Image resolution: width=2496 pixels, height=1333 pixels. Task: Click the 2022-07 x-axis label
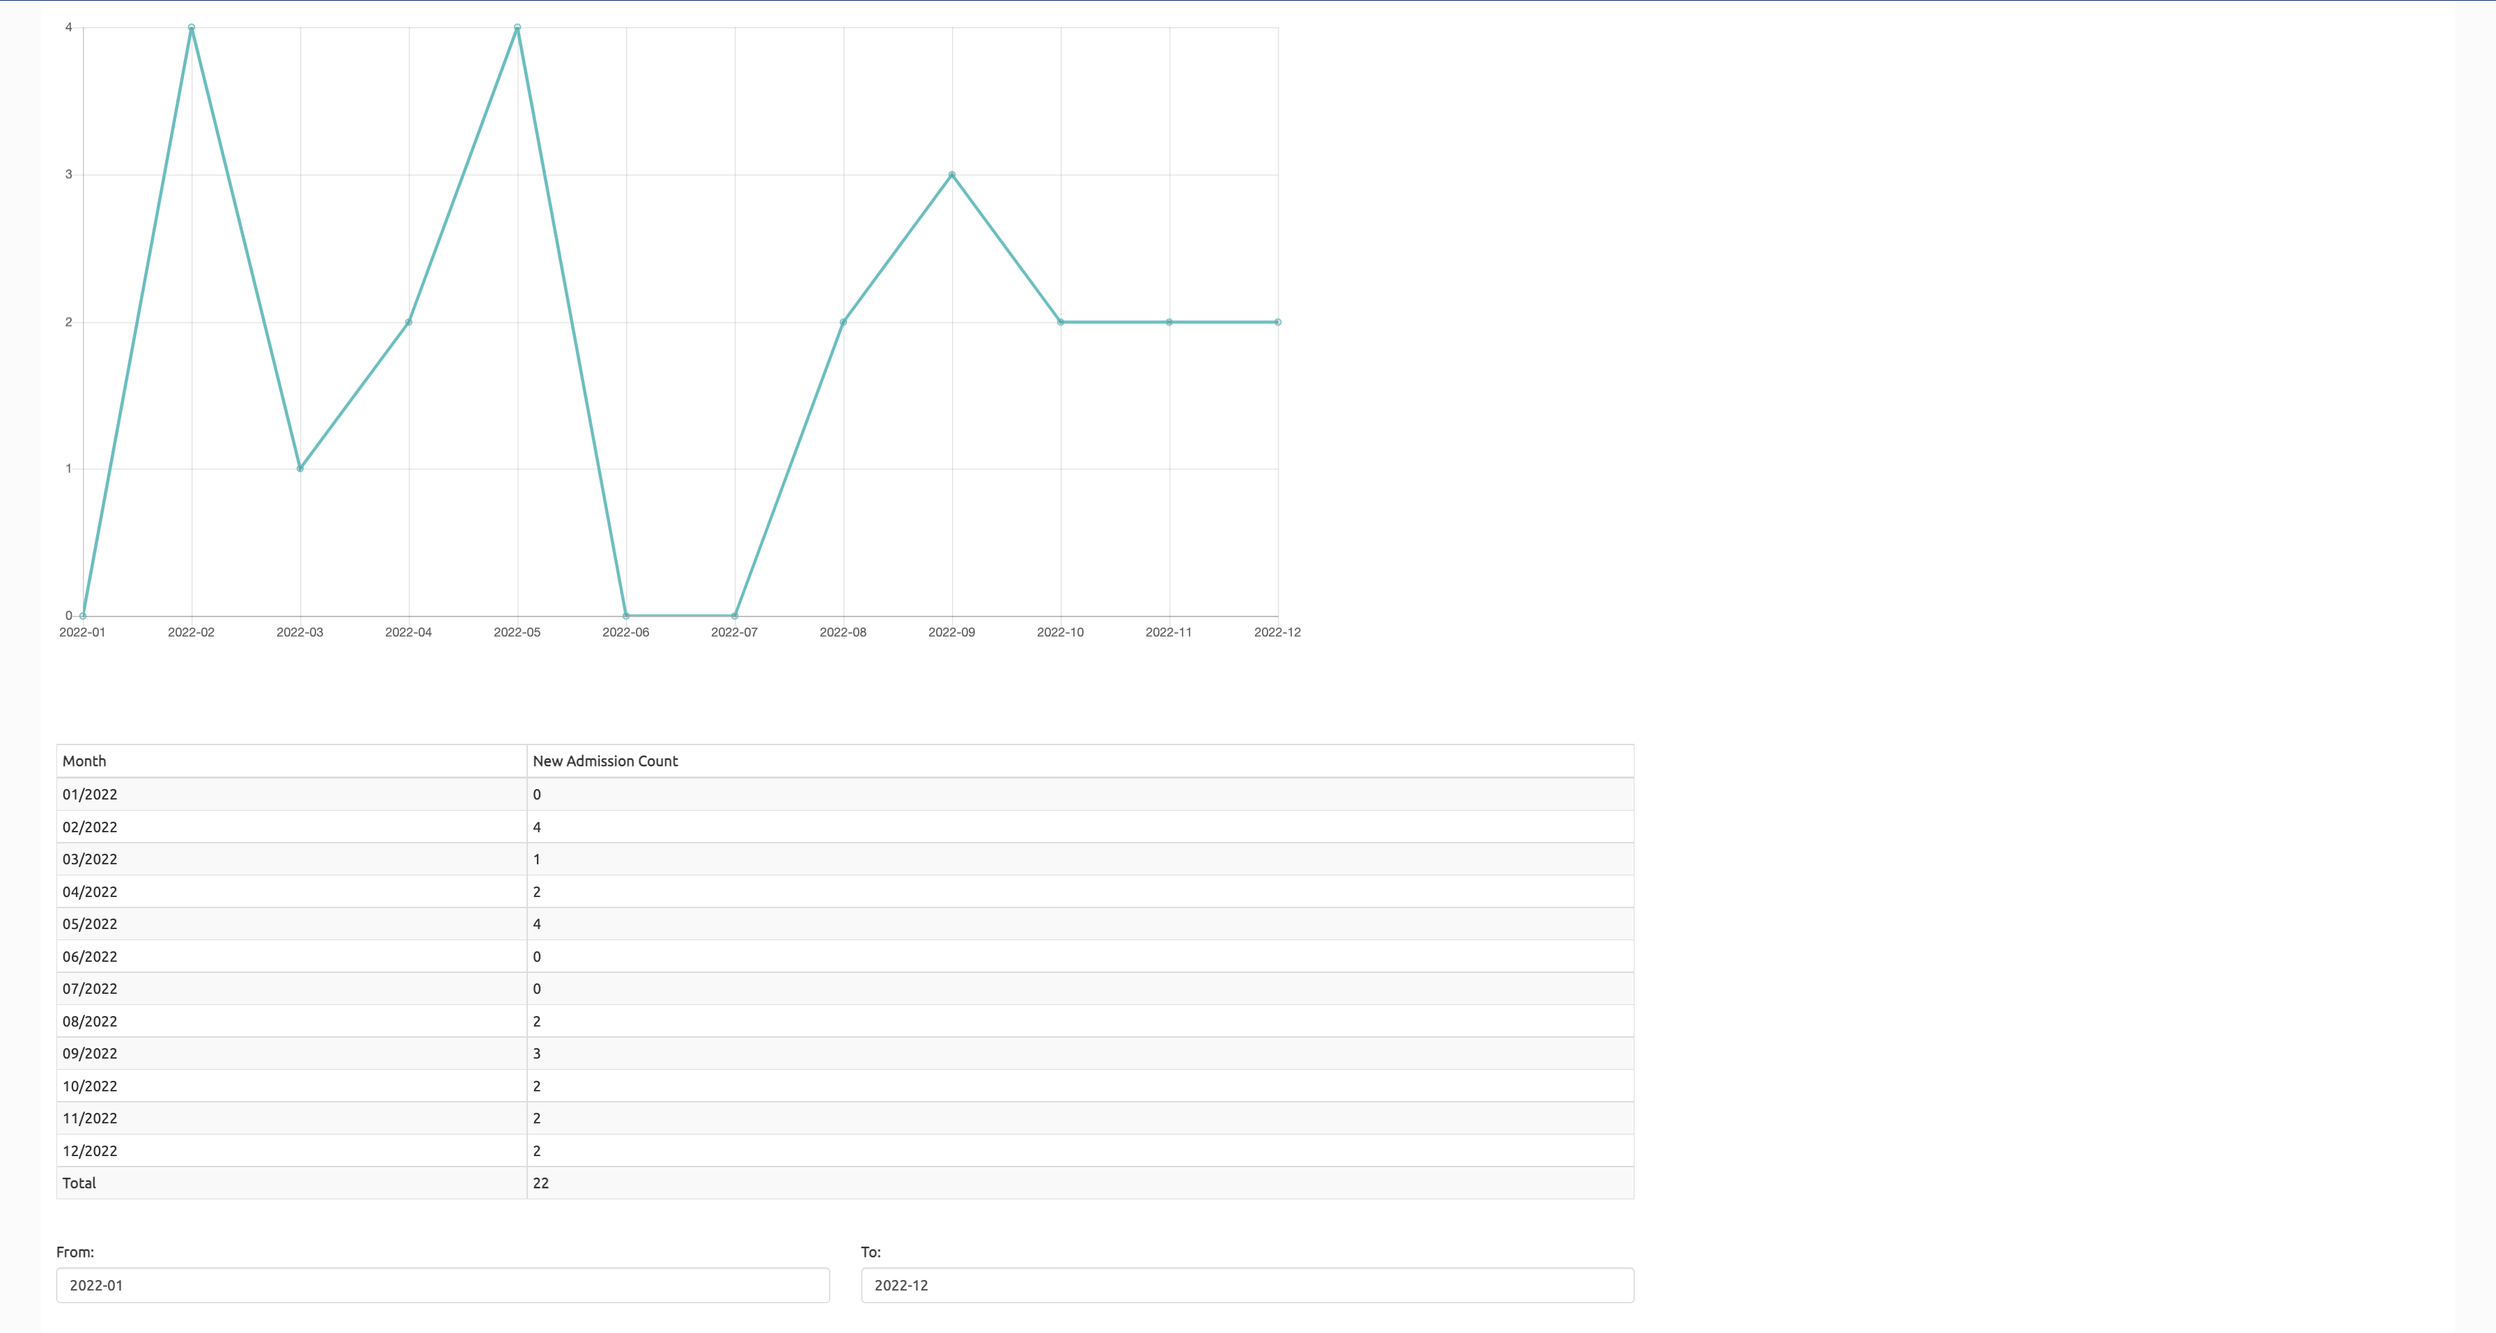(735, 632)
